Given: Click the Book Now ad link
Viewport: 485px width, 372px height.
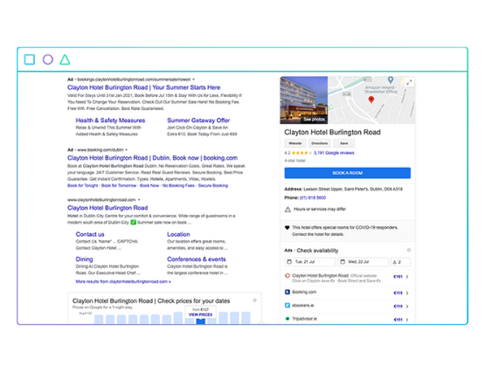Looking at the screenshot, I should 149,186.
